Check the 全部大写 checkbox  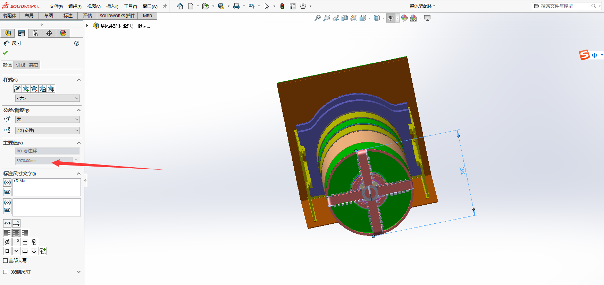5,260
